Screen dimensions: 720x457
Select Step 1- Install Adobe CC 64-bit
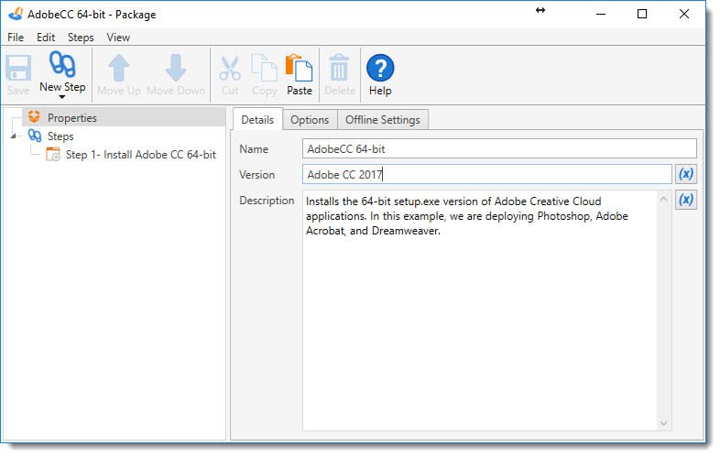tap(141, 155)
